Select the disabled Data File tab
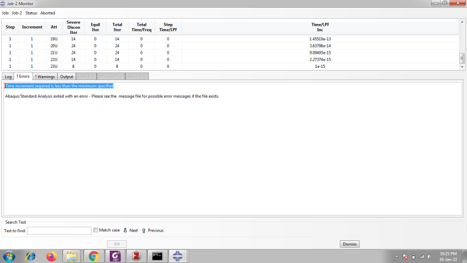This screenshot has height=263, width=467. (86, 77)
